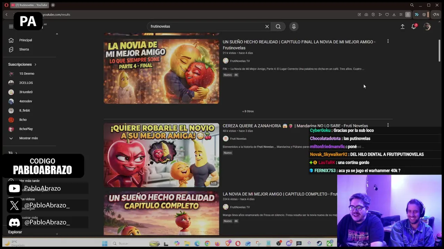The width and height of the screenshot is (444, 249).
Task: Open the 1S Deemo subscription
Action: (27, 74)
